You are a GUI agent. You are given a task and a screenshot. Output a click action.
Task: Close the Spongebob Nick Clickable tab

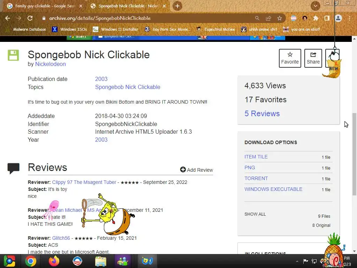(x=164, y=6)
